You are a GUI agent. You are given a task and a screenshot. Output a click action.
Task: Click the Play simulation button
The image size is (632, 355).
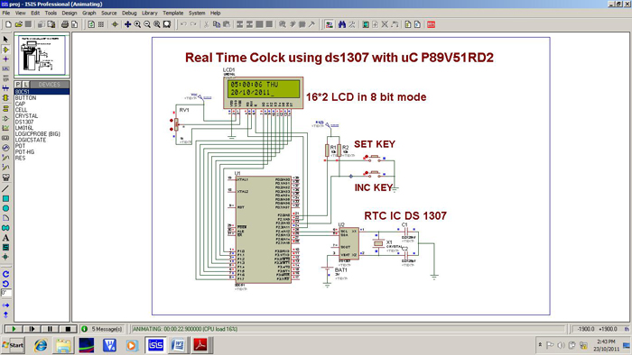tap(14, 329)
